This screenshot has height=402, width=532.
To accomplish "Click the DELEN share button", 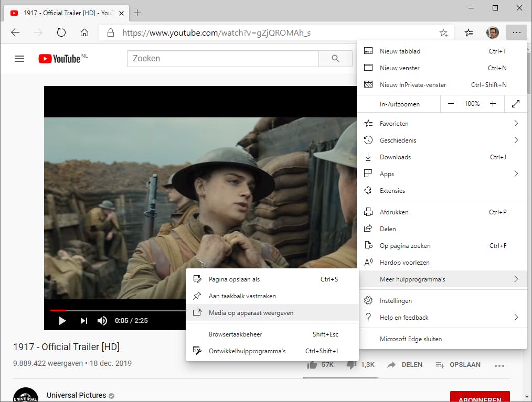I will 405,365.
